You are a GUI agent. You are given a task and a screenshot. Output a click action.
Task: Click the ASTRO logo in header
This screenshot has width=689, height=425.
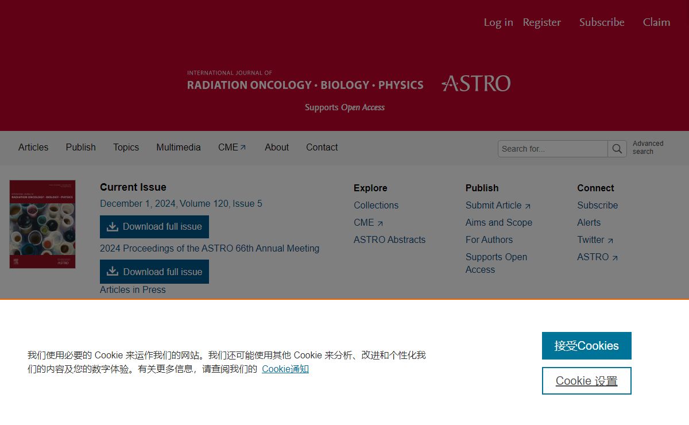point(476,83)
